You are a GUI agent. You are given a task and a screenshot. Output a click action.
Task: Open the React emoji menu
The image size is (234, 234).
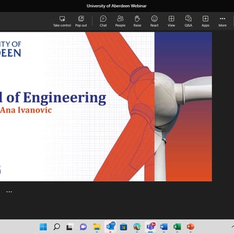tap(154, 21)
